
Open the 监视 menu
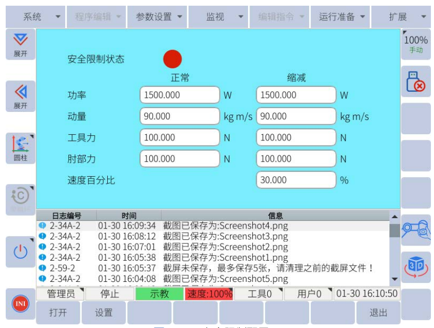point(220,17)
